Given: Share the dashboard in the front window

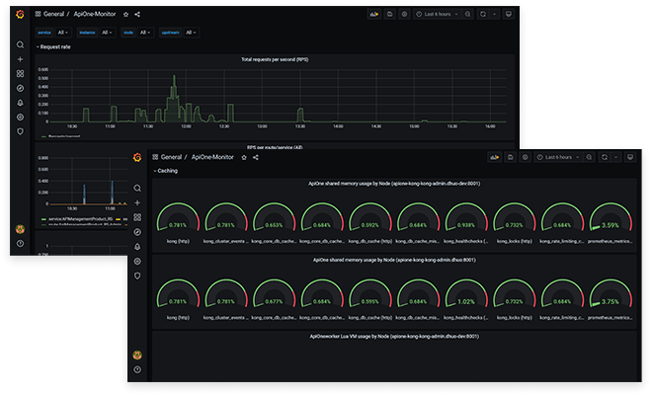Looking at the screenshot, I should pyautogui.click(x=256, y=157).
